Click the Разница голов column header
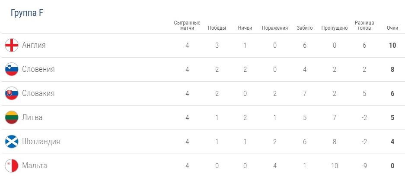The width and height of the screenshot is (405, 179). click(364, 25)
